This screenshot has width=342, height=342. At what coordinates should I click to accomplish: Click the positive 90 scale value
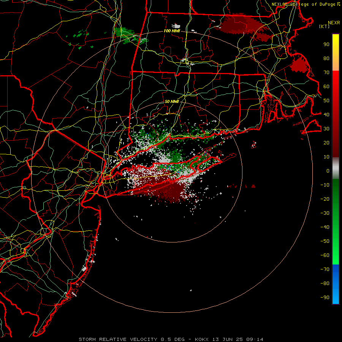pos(326,44)
